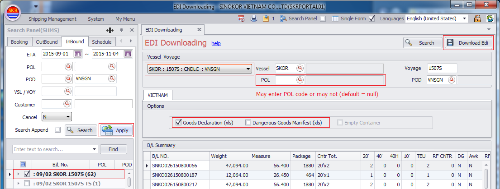Open the document tab list dropdown arrow
The width and height of the screenshot is (500, 189).
[489, 29]
